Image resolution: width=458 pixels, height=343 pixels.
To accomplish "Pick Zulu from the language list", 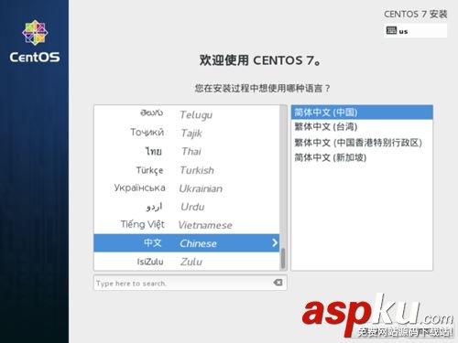I will click(187, 262).
